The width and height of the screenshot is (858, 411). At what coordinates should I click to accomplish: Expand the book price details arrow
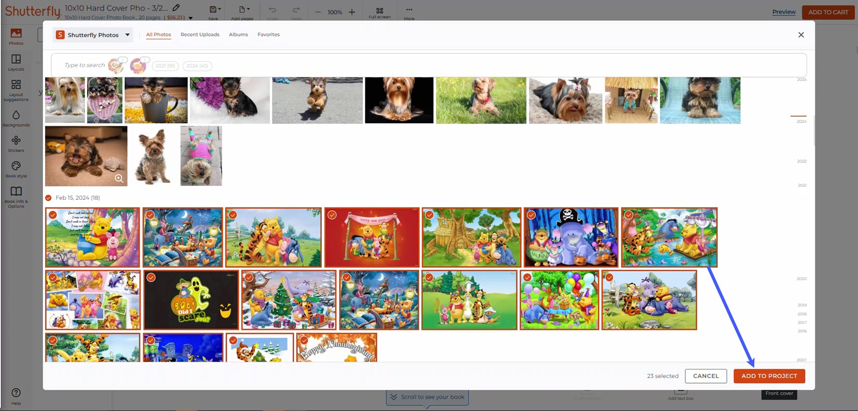point(190,18)
